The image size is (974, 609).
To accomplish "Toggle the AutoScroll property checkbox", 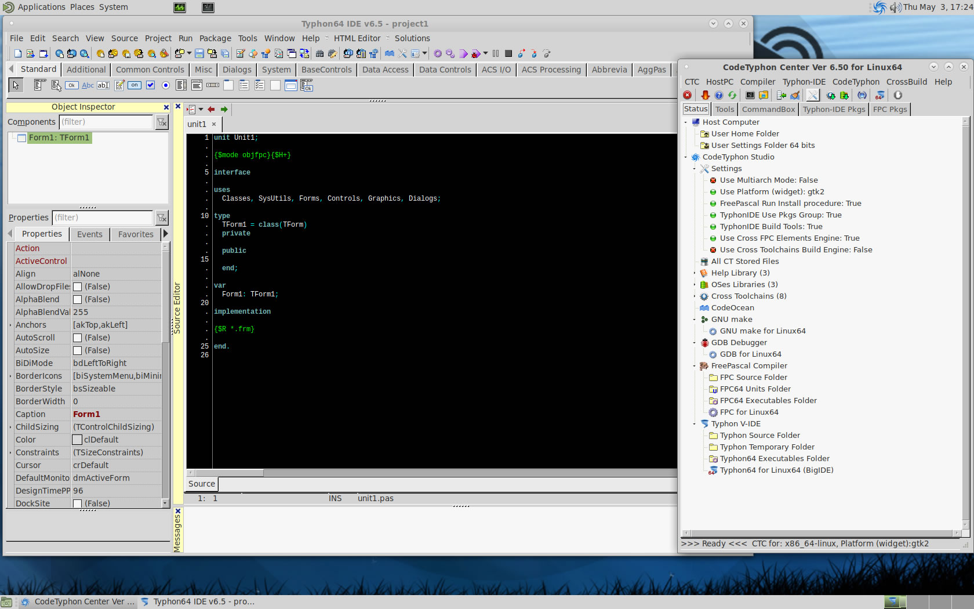I will point(78,338).
